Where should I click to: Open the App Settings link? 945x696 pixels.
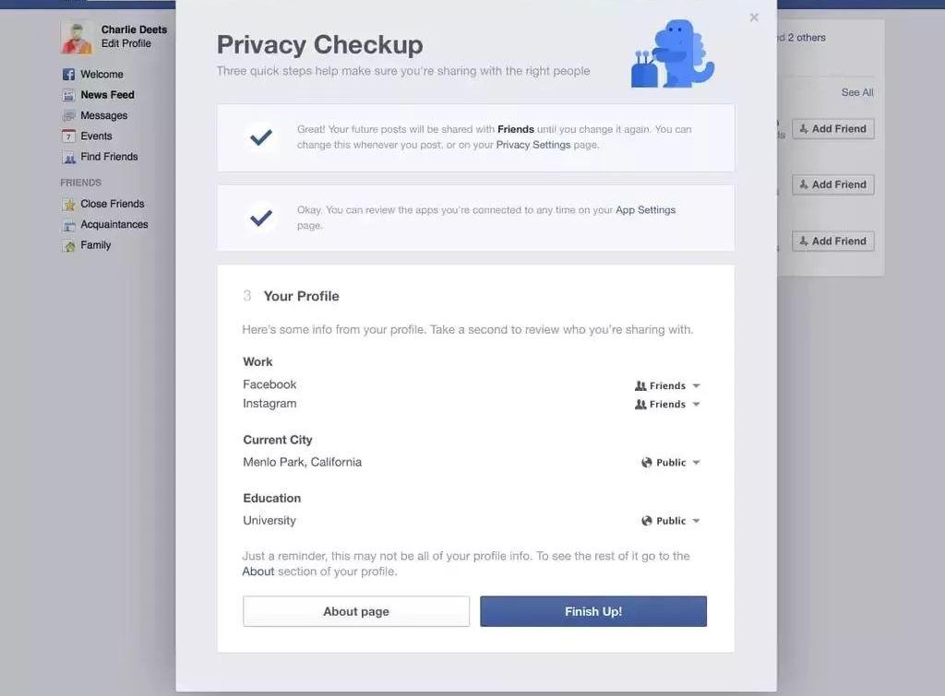(645, 210)
